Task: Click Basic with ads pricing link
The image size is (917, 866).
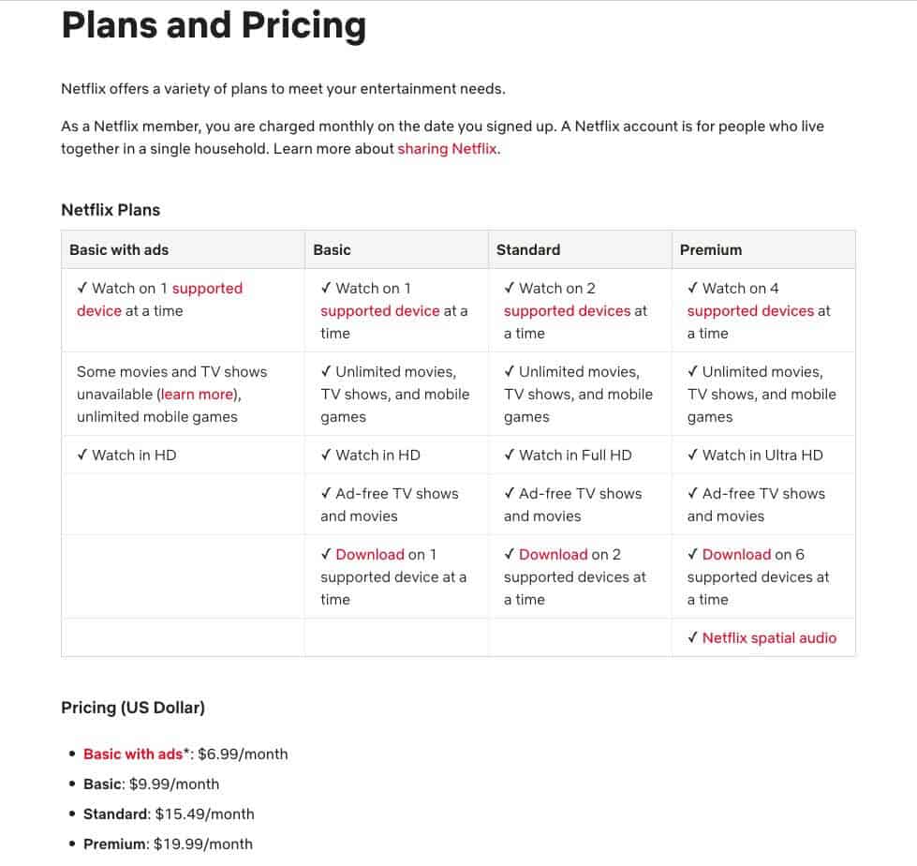Action: 133,754
